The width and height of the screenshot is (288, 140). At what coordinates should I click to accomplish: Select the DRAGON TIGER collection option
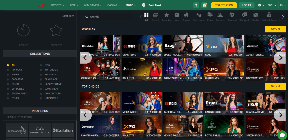click(x=50, y=94)
